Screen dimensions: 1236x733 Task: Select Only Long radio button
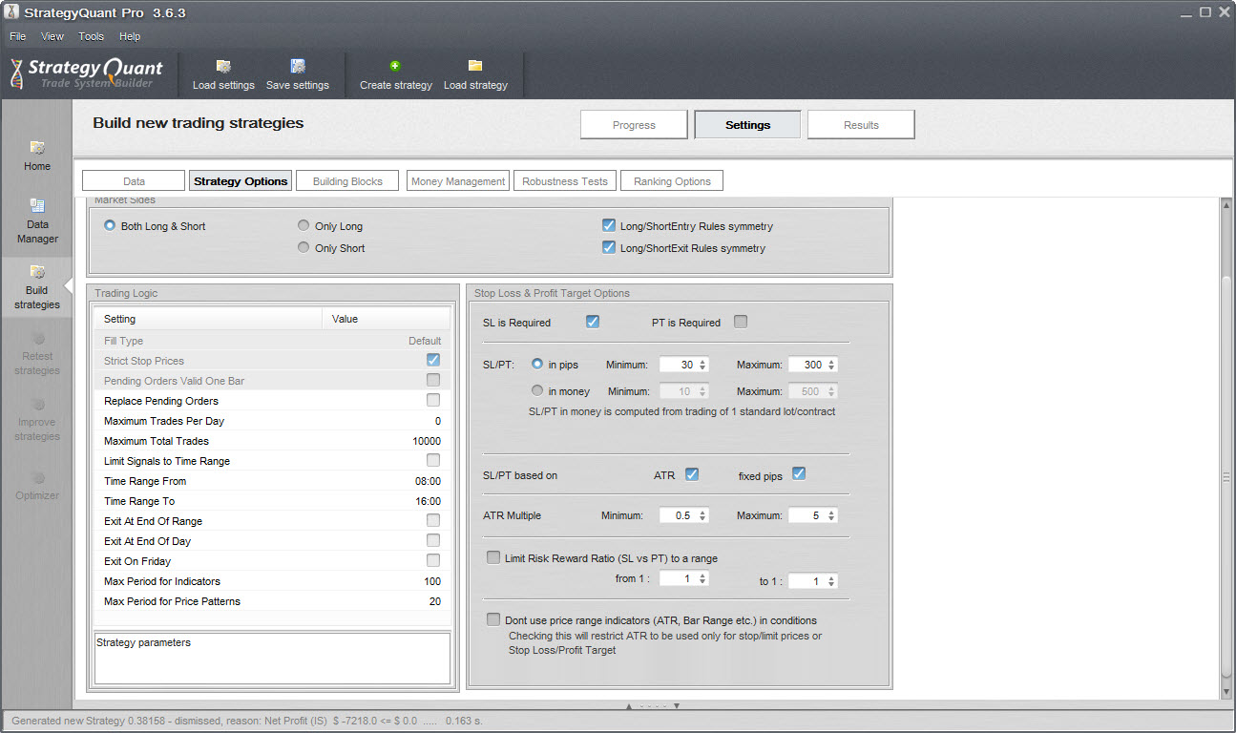304,226
